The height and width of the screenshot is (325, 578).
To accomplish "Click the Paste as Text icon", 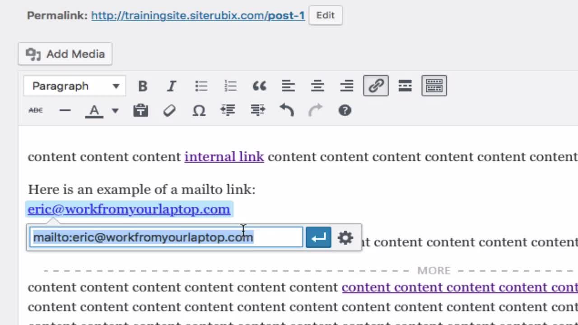I will pos(140,110).
